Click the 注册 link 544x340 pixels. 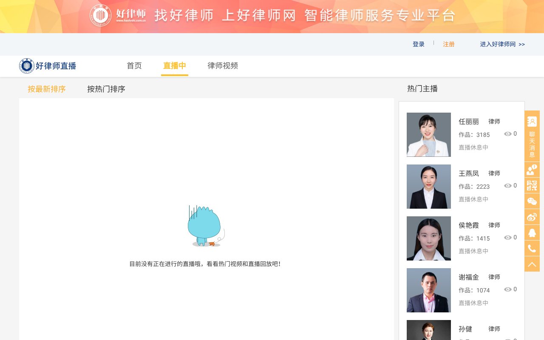coord(448,44)
